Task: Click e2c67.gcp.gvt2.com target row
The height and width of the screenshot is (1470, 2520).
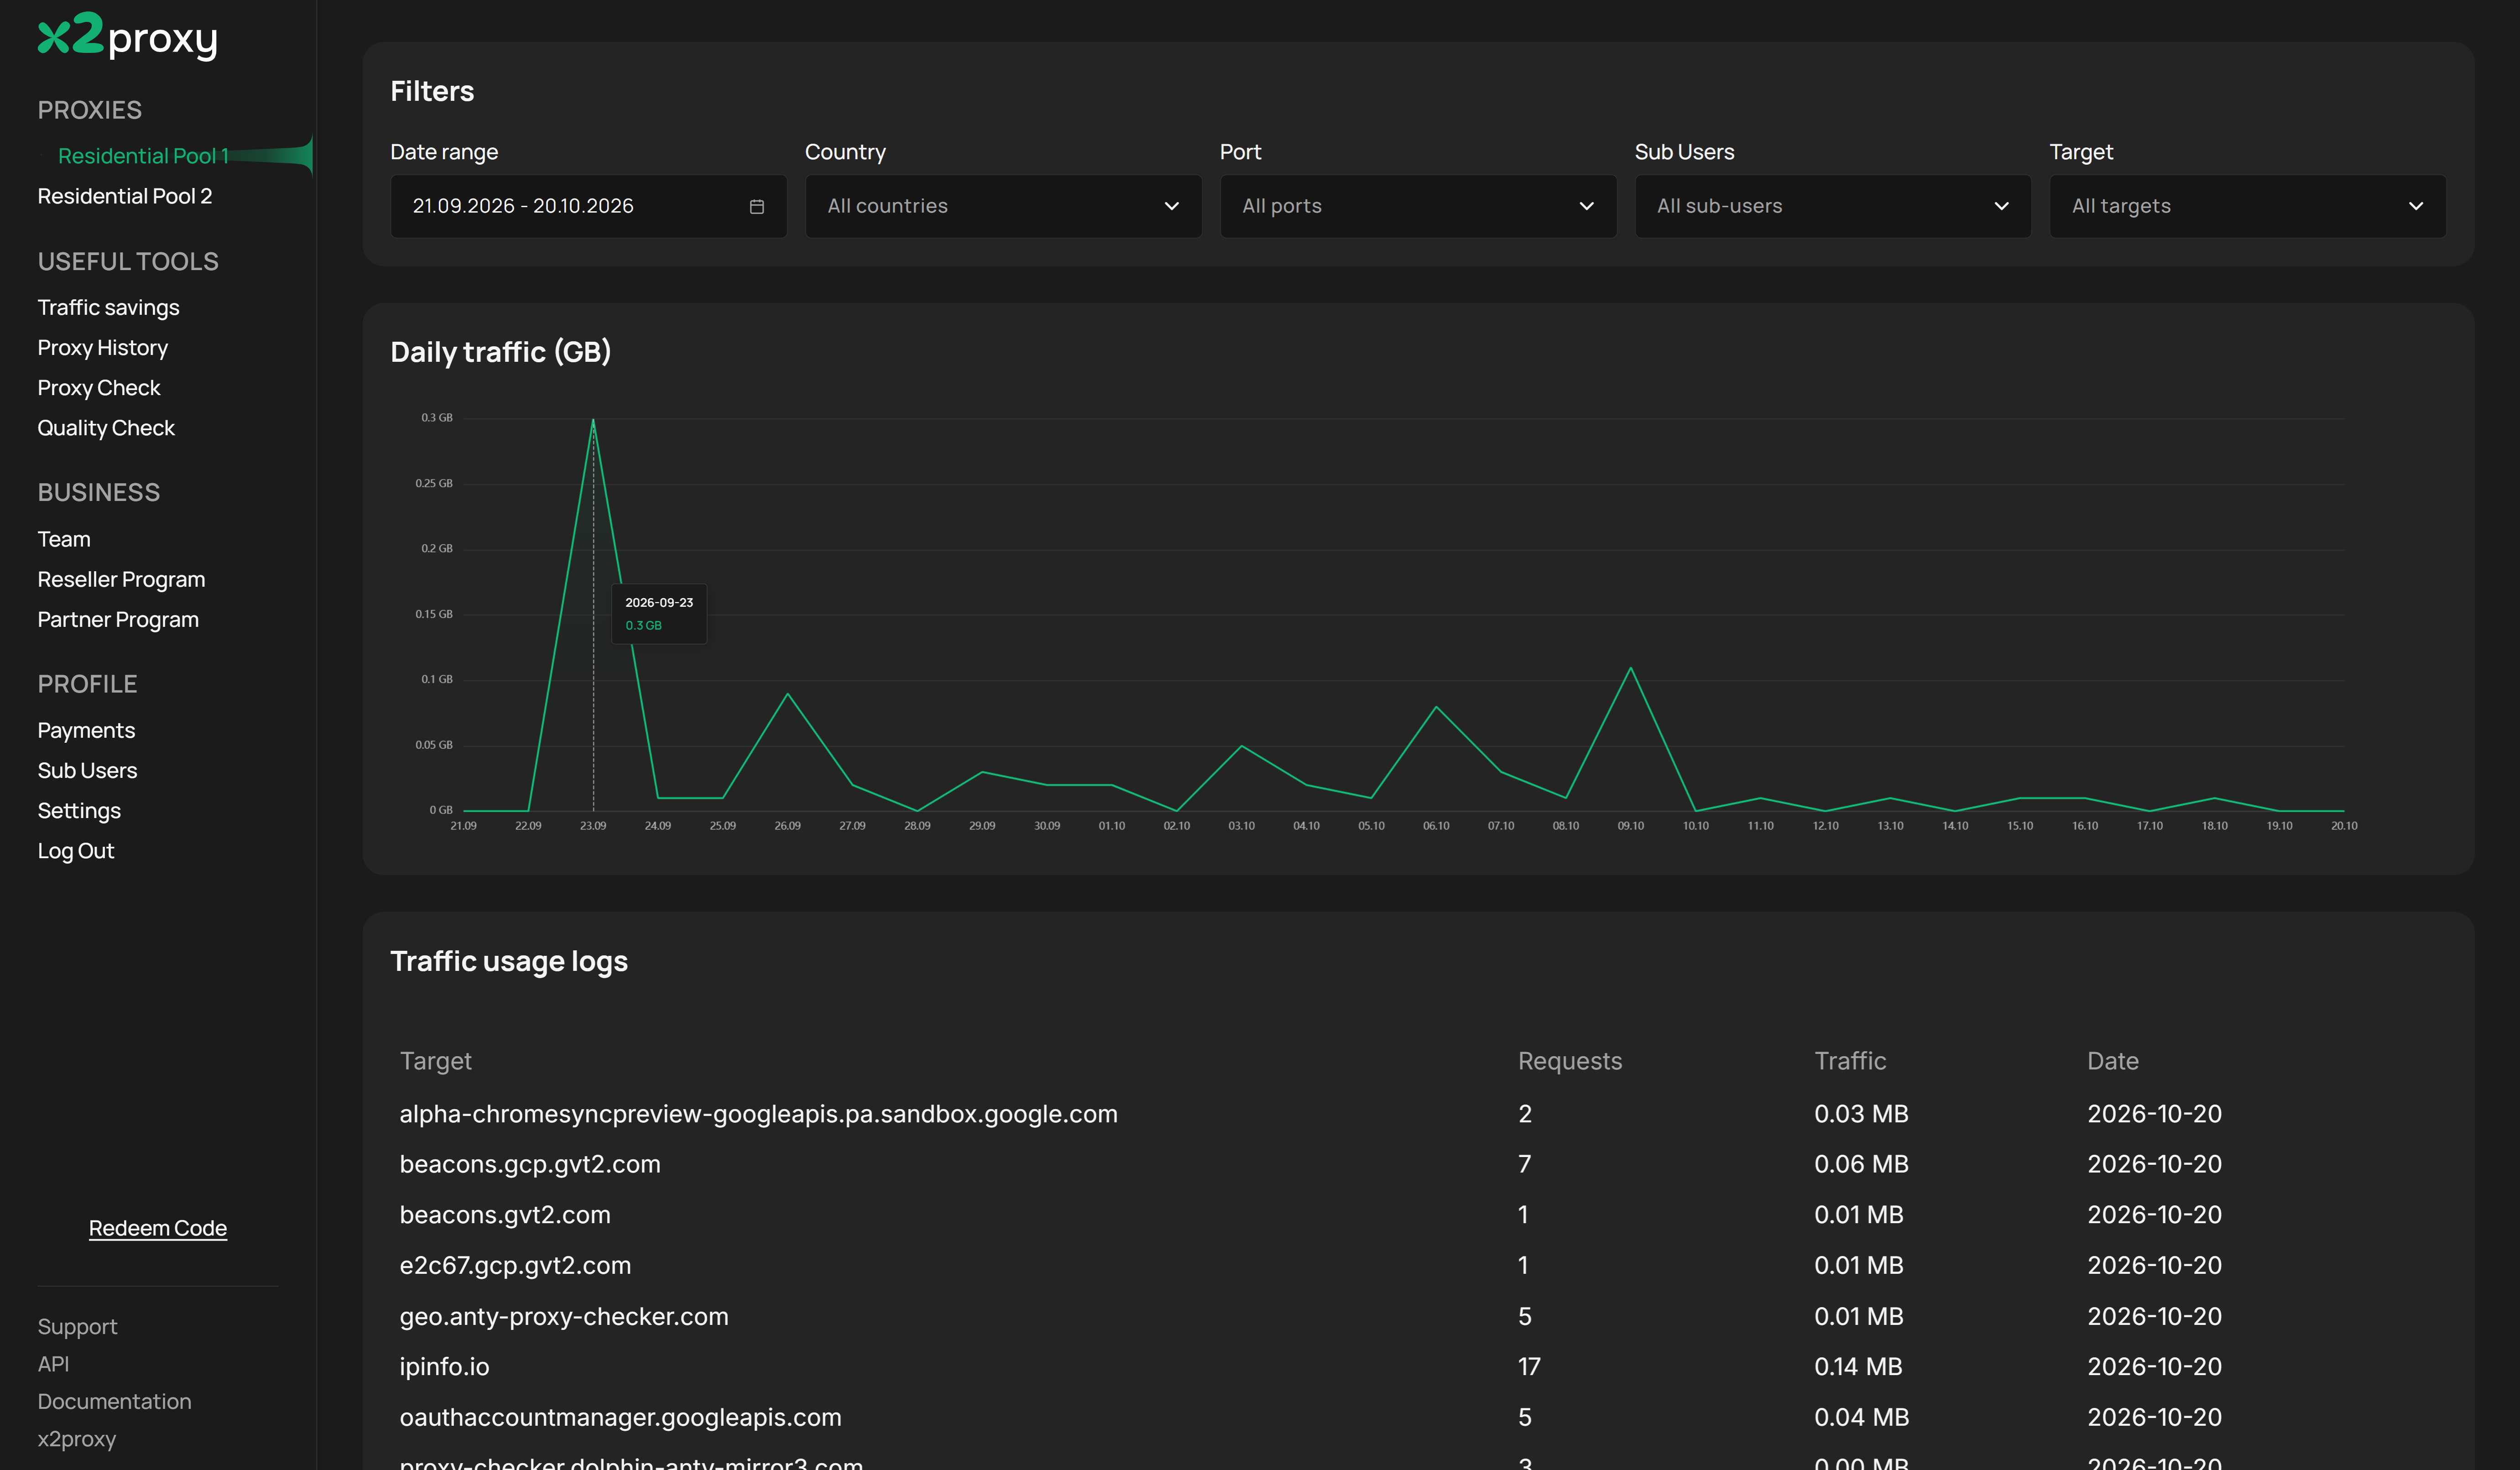Action: (1418, 1265)
